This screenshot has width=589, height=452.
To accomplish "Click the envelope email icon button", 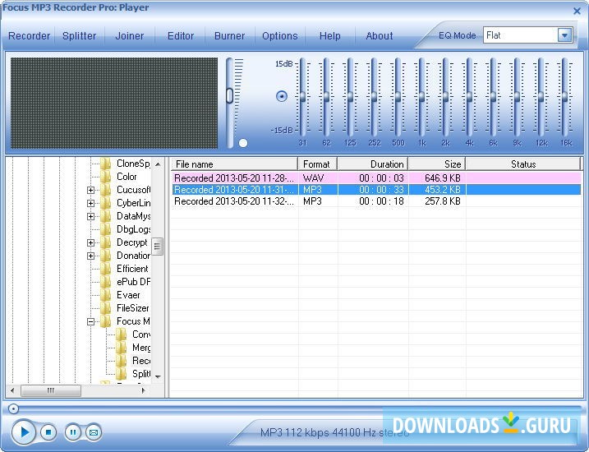I will pos(94,431).
